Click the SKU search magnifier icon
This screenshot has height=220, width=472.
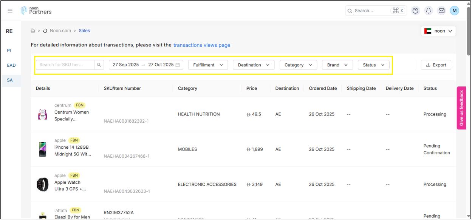pos(99,65)
